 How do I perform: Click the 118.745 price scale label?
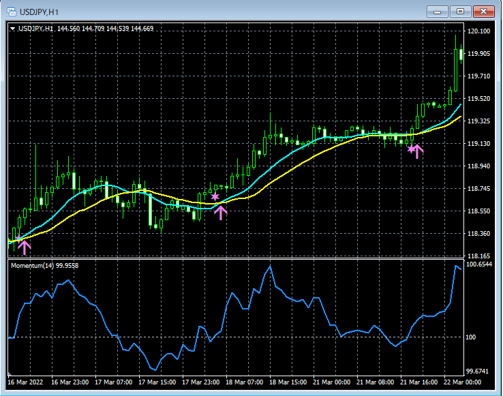coord(478,188)
